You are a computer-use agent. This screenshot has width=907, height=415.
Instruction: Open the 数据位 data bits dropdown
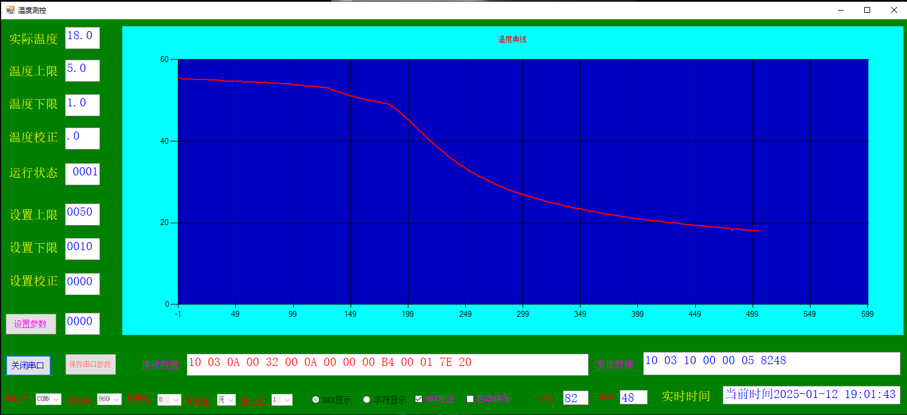click(169, 400)
